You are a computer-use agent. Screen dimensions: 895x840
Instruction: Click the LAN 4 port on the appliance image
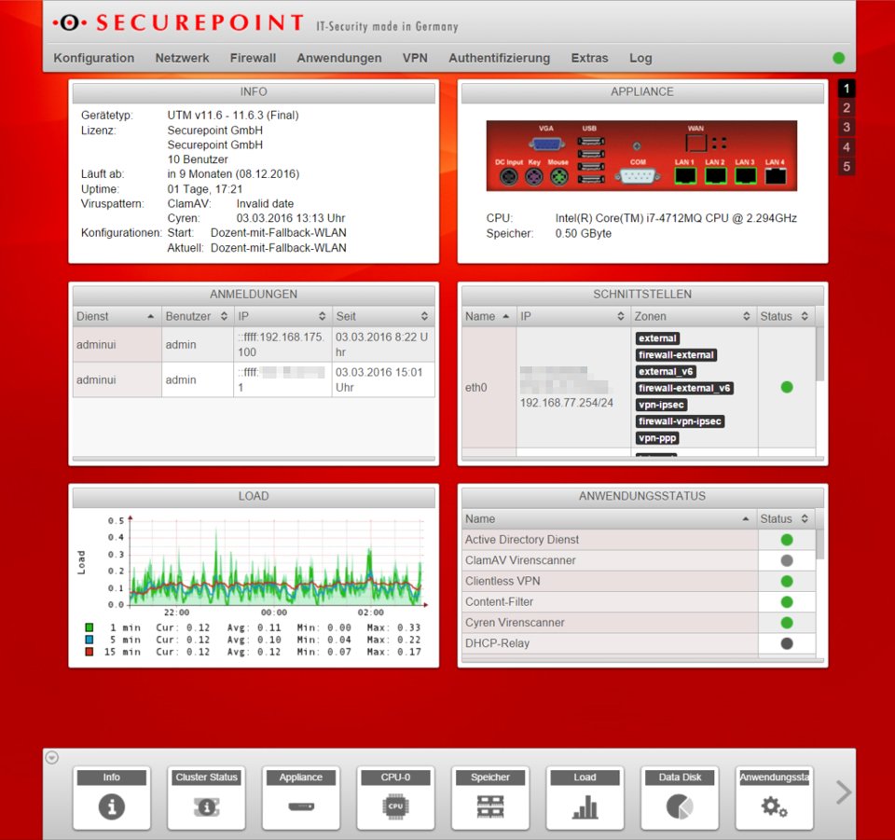tap(775, 176)
